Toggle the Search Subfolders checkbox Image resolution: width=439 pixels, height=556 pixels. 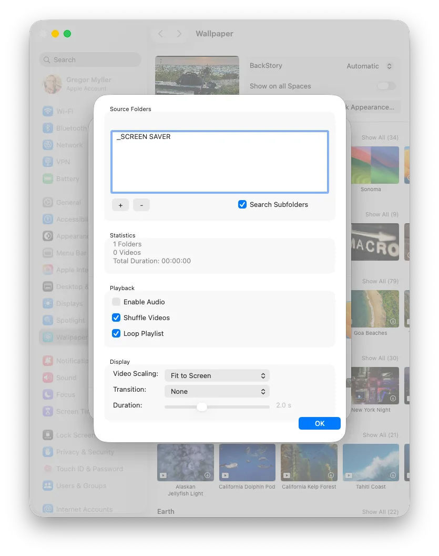[x=242, y=205]
